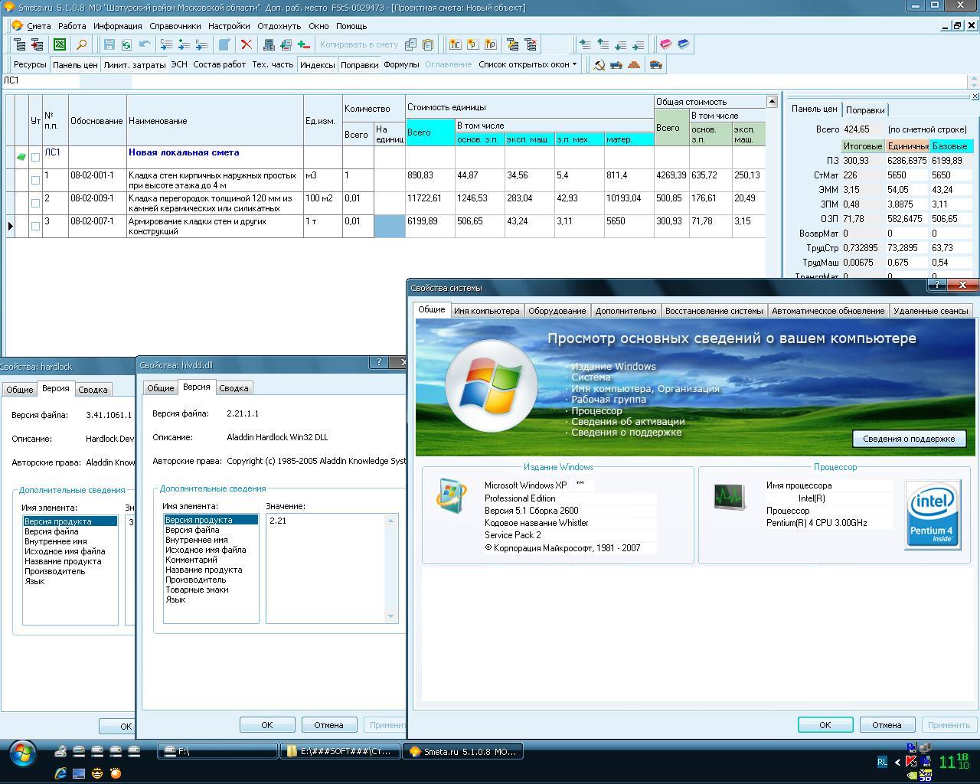Click the tree structure icon at toolbar start
980x784 pixels.
(19, 45)
